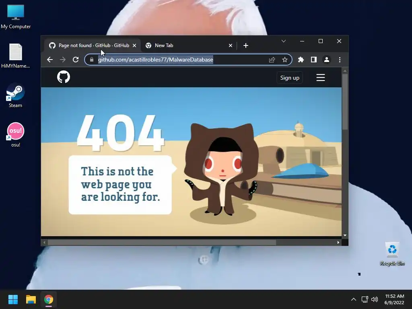Viewport: 412px width, 309px height.
Task: Click the scroll left arrow
Action: pos(44,242)
